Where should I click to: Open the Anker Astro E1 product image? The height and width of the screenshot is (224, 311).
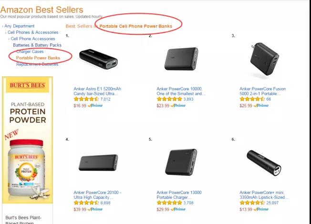coord(98,60)
